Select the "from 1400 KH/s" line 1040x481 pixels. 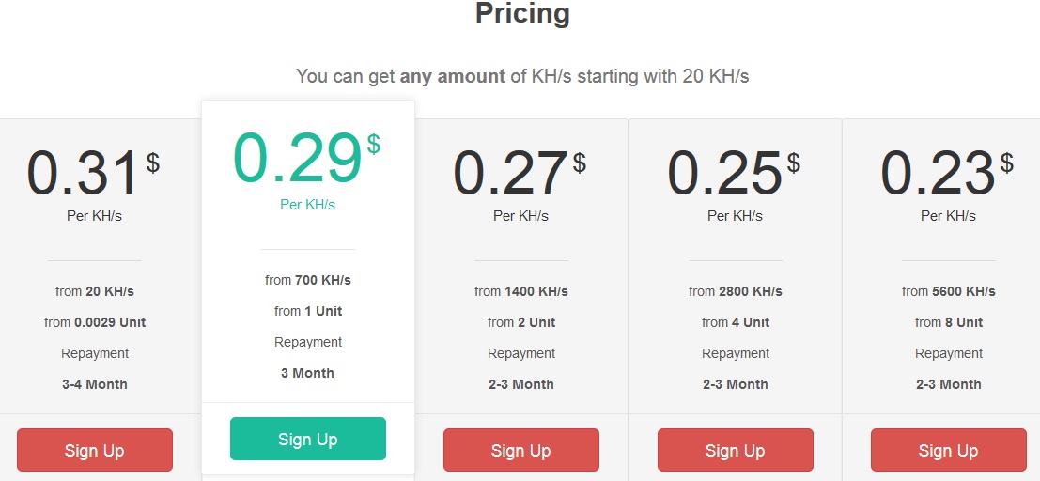[x=520, y=291]
